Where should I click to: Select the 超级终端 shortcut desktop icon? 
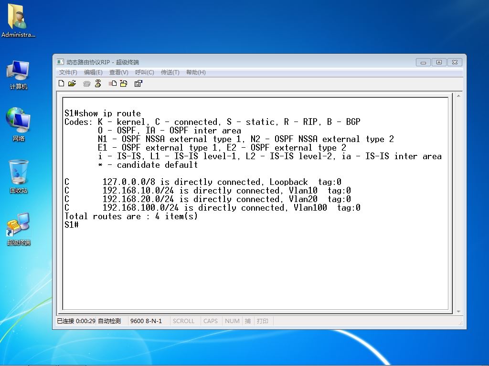[x=19, y=229]
